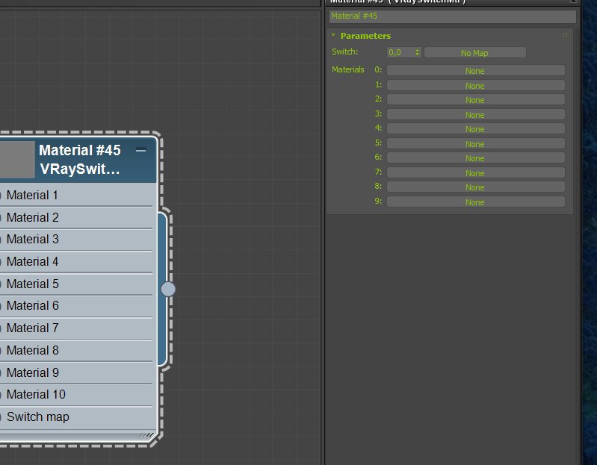Collapse the Material #45 node with minus icon
This screenshot has height=465, width=597.
click(141, 151)
